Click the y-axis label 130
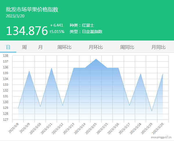The image size is (174, 141). (x=6, y=102)
